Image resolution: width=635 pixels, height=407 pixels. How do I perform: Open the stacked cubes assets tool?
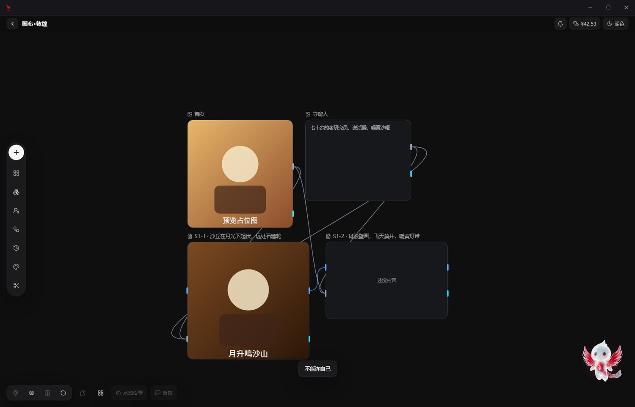16,192
